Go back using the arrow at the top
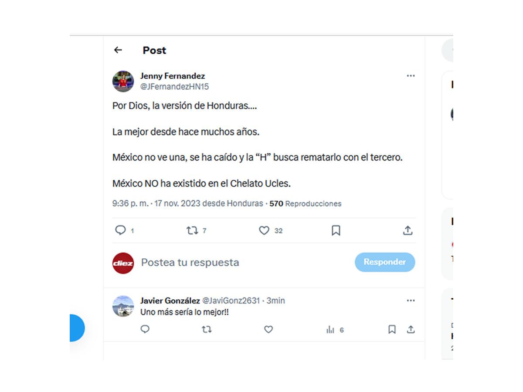 [117, 50]
